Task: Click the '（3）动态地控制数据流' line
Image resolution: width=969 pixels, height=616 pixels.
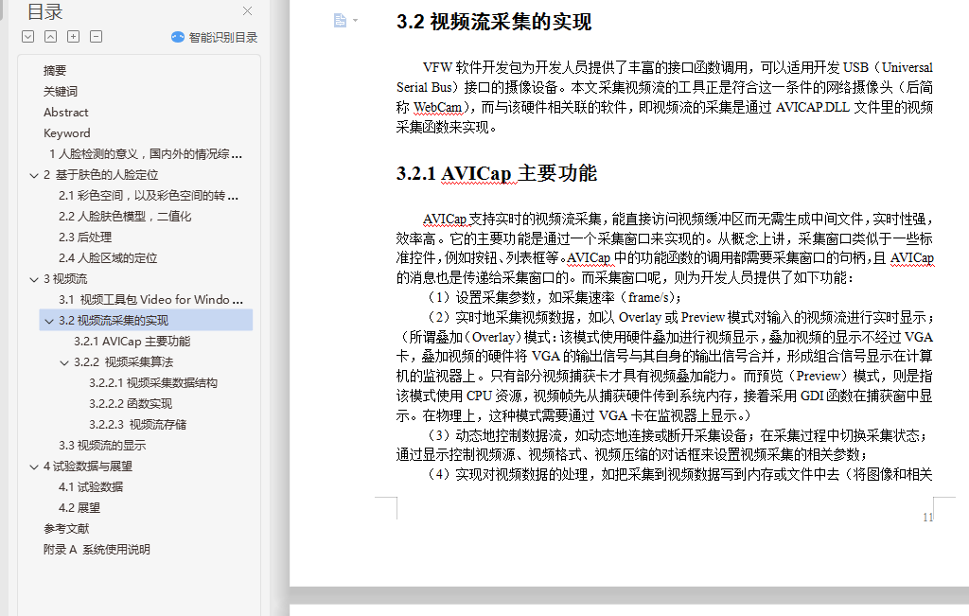Action: click(x=678, y=435)
